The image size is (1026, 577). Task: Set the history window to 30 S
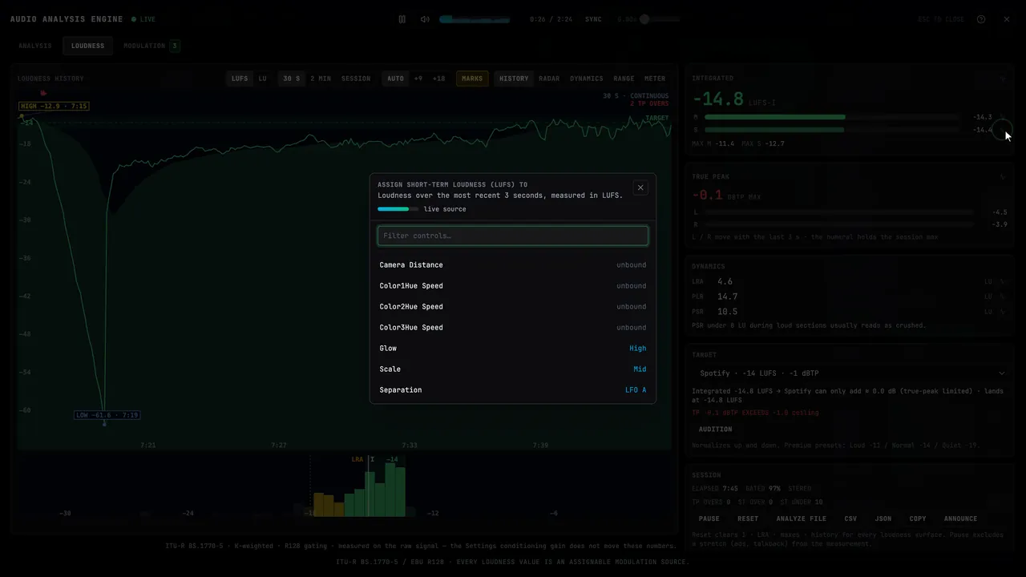(x=292, y=79)
